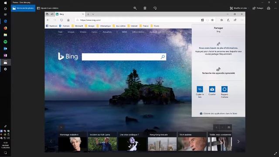Open File Explorer from the taskbar
The height and width of the screenshot is (157, 279).
click(x=5, y=35)
